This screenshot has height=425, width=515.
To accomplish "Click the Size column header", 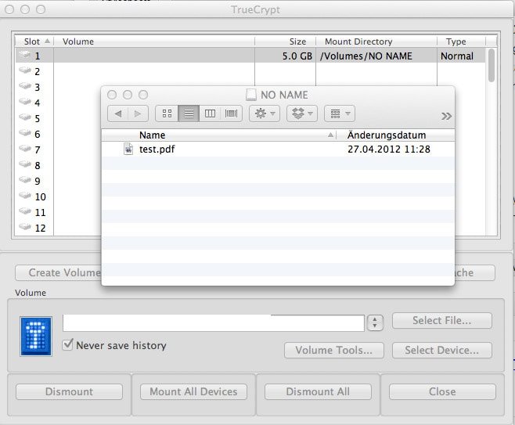I will pos(285,41).
